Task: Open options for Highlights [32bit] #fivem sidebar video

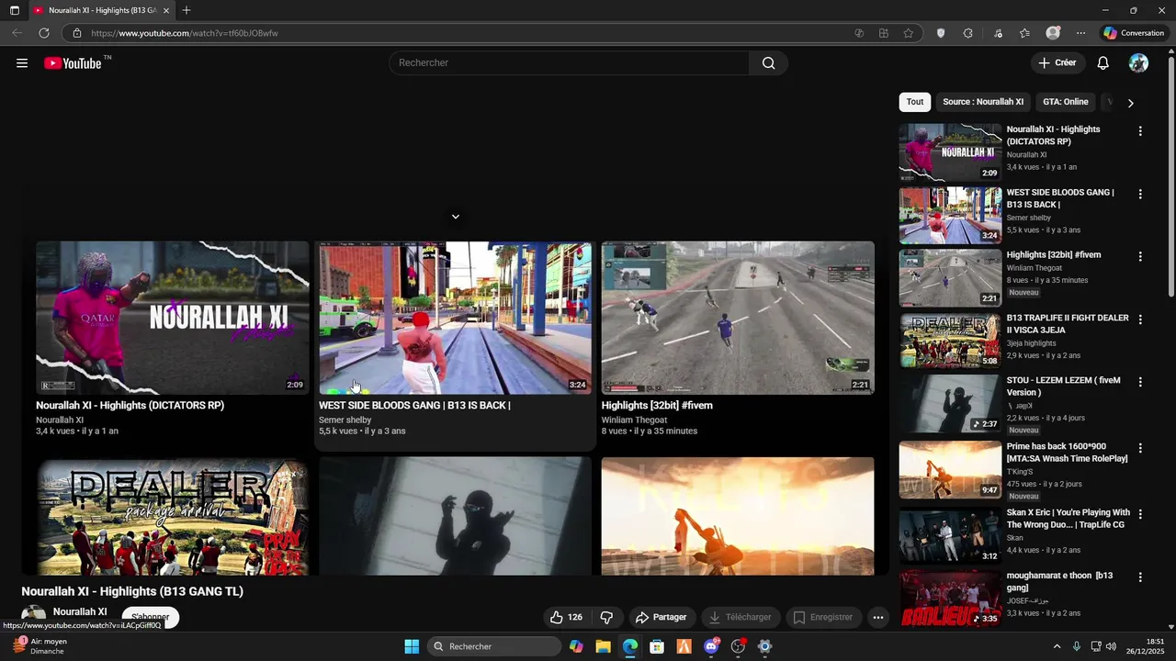Action: [x=1140, y=257]
